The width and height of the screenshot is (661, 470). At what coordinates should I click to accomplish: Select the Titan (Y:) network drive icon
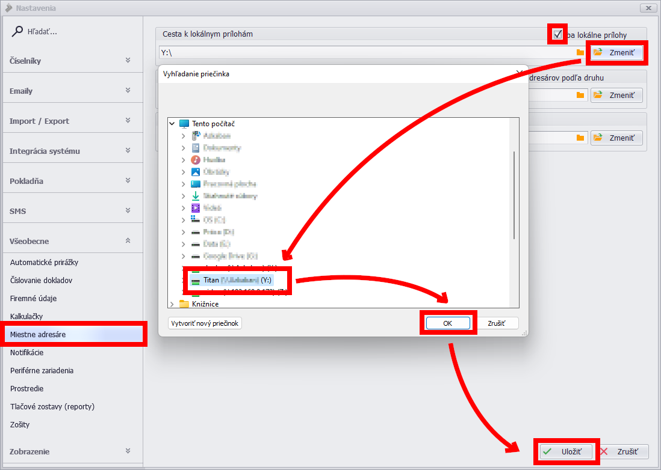click(195, 281)
